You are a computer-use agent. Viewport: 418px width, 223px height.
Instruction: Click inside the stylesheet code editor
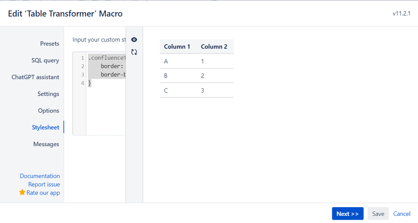(x=105, y=106)
